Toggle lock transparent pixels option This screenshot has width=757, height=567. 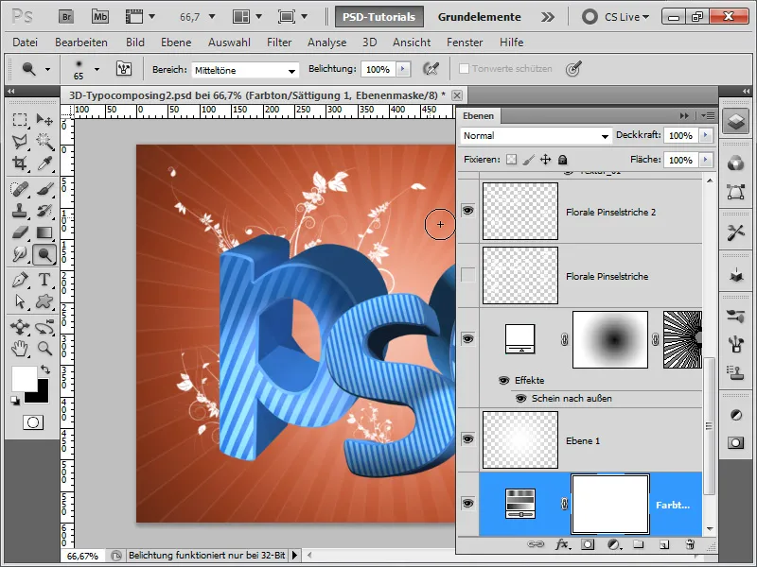[511, 160]
